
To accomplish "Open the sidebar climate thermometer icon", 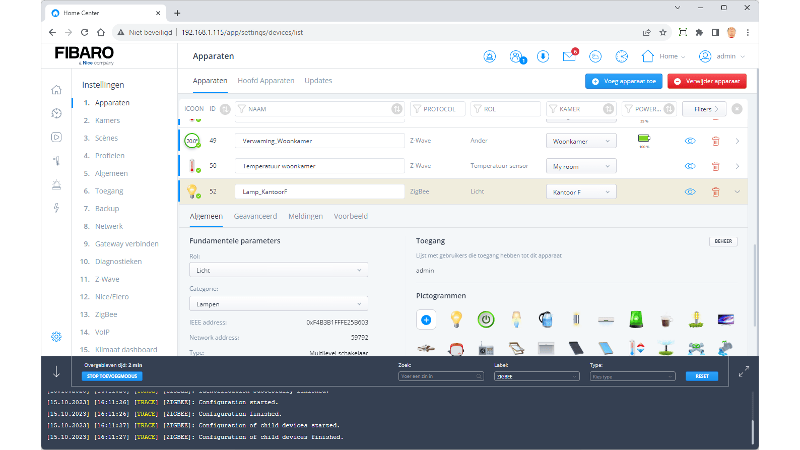I will coord(56,161).
